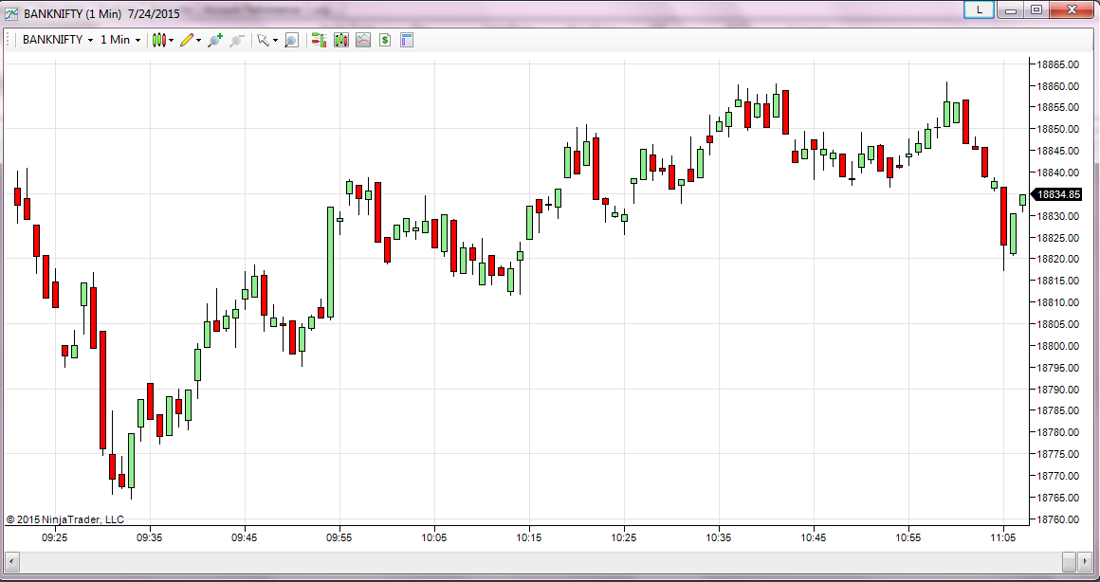Screen dimensions: 1100x582
Task: Open the candlestick chart style tool
Action: coord(159,40)
